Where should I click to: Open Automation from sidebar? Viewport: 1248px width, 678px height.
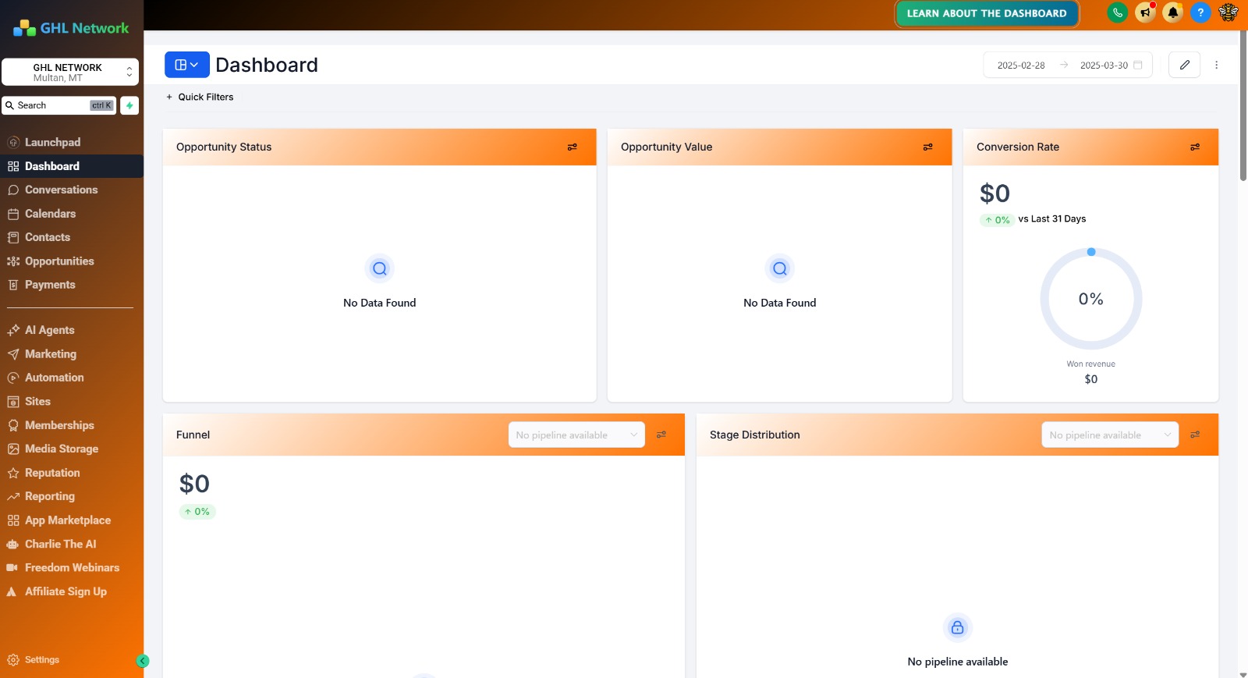point(72,378)
